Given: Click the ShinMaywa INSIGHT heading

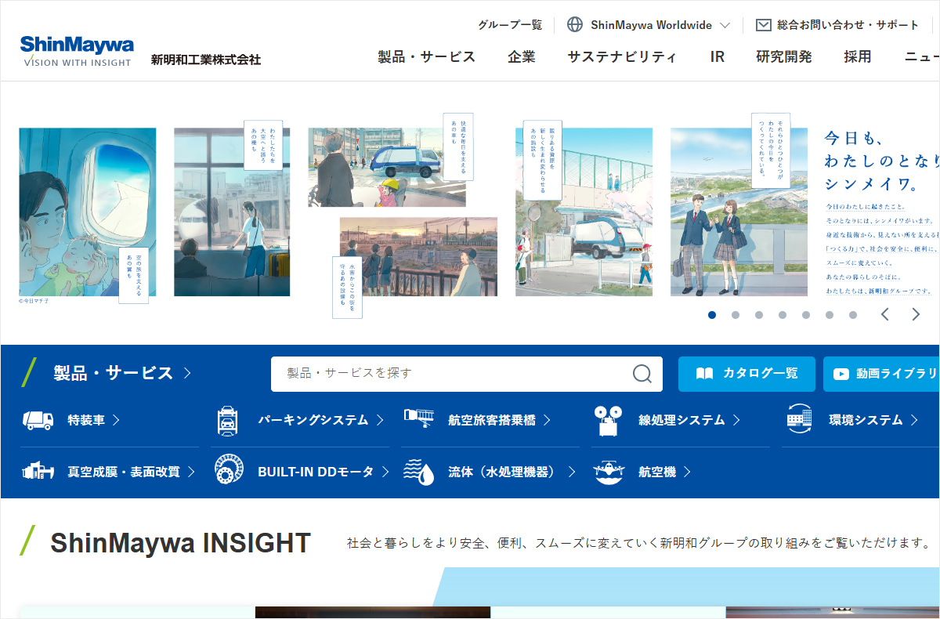Looking at the screenshot, I should point(180,543).
